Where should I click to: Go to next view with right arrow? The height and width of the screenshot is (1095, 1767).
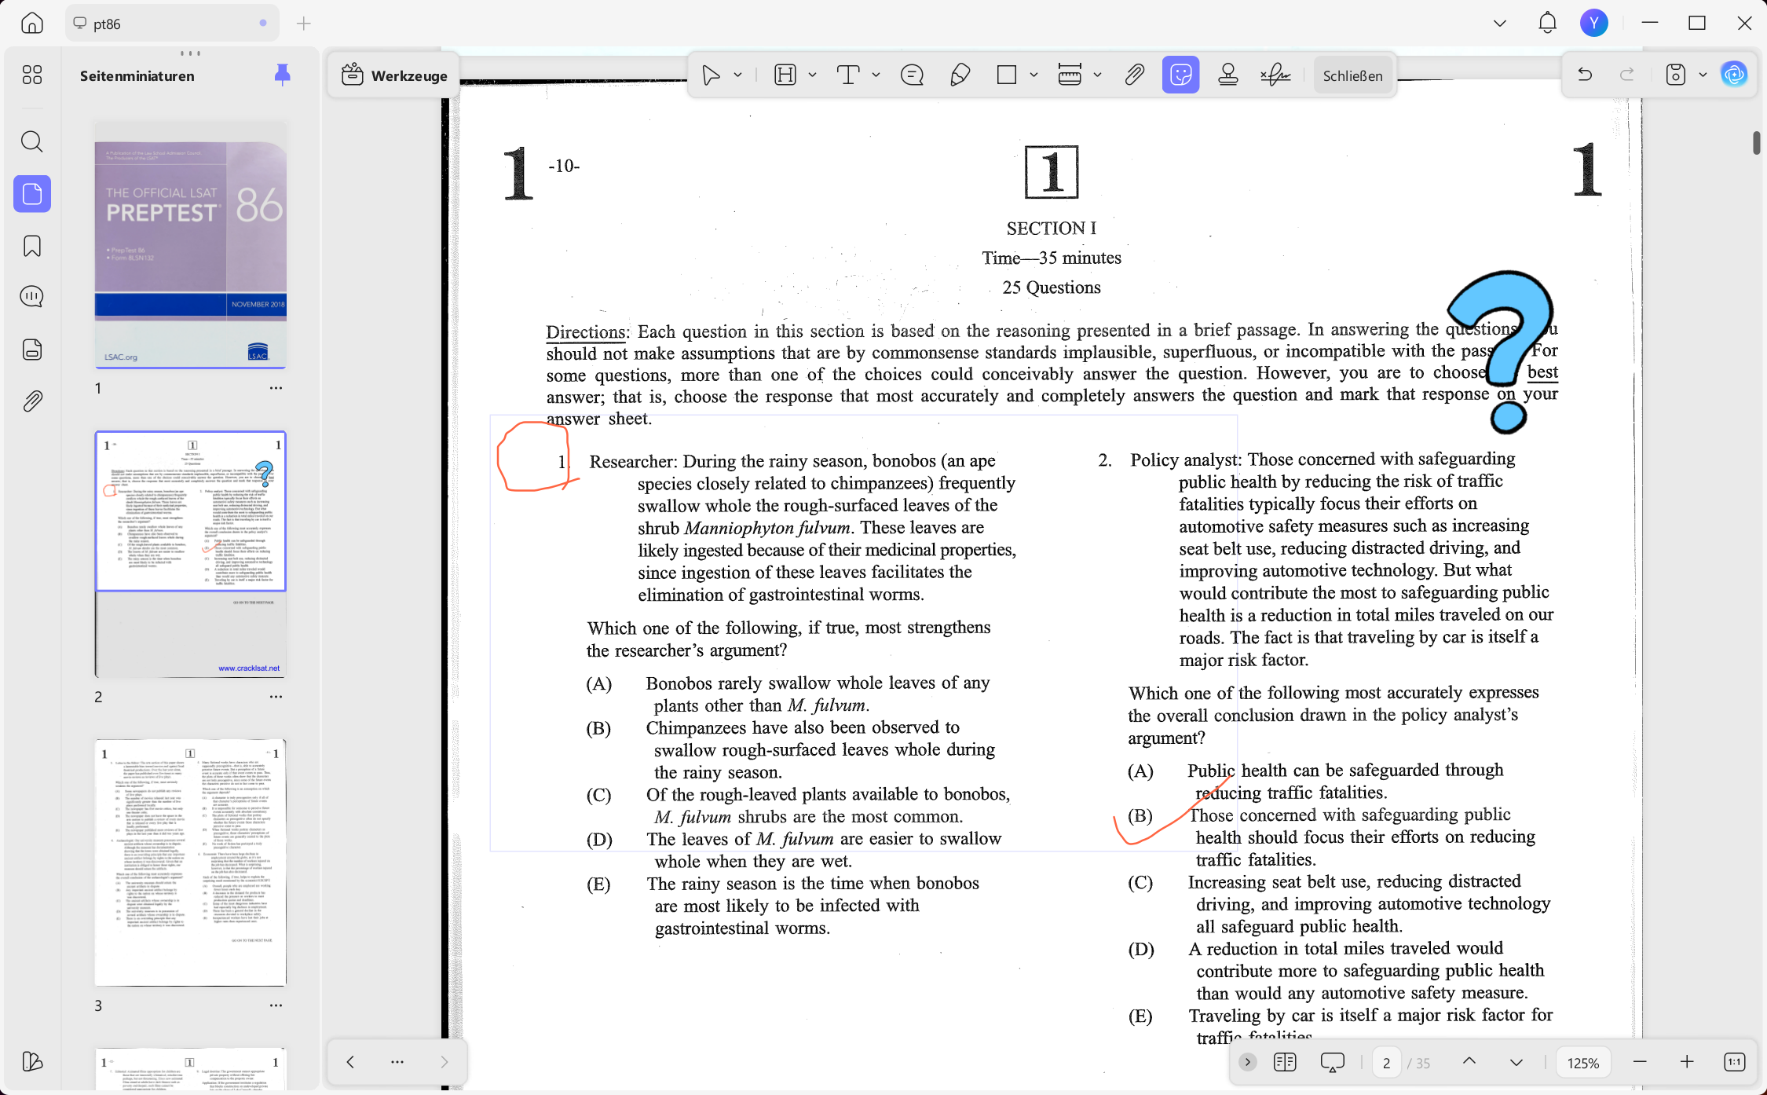444,1062
